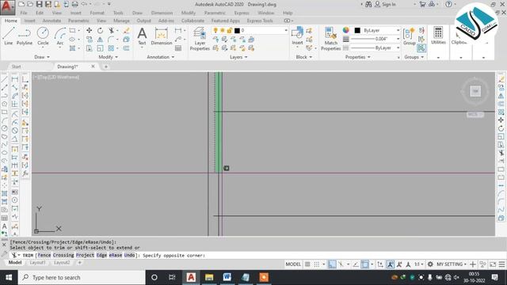This screenshot has width=507, height=285.
Task: Toggle the drawing grid display in status bar
Action: [x=307, y=264]
